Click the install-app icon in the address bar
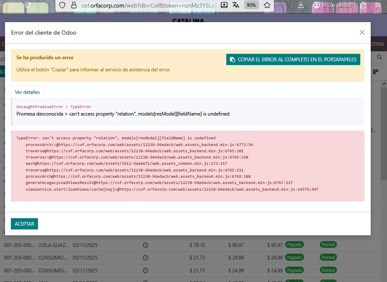The image size is (387, 282). coord(224,5)
